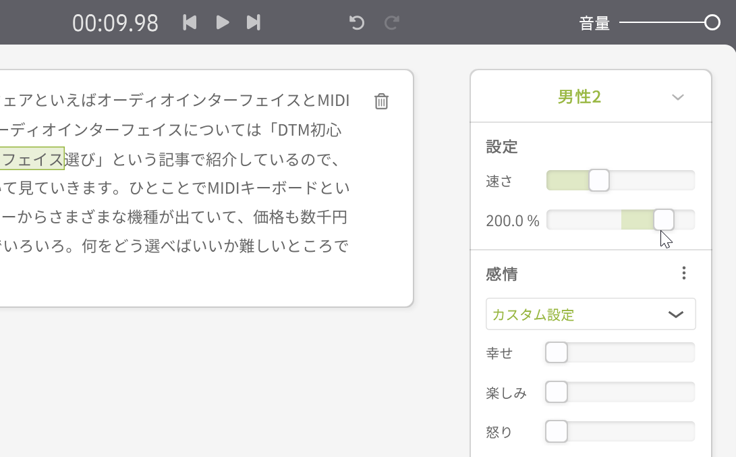The image size is (736, 457).
Task: Skip to the next track
Action: click(x=254, y=23)
